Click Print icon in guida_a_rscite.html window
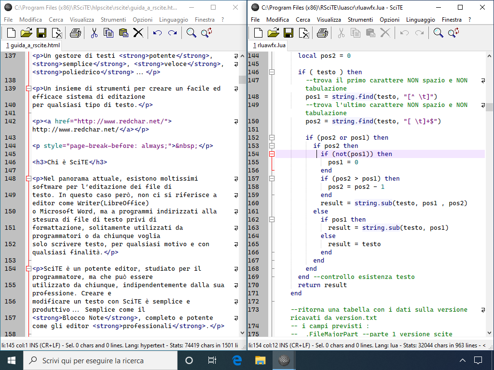 point(75,33)
